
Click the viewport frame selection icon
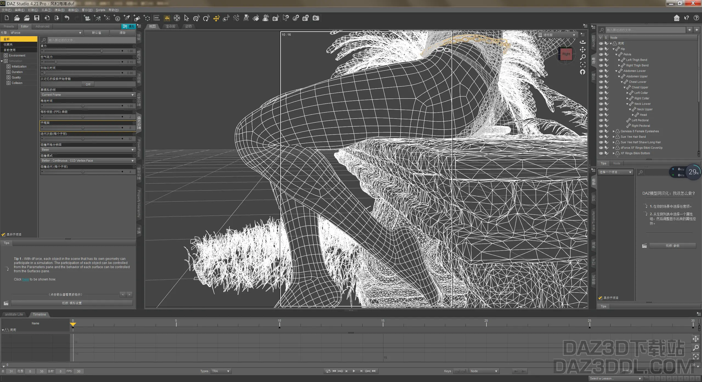point(583,64)
